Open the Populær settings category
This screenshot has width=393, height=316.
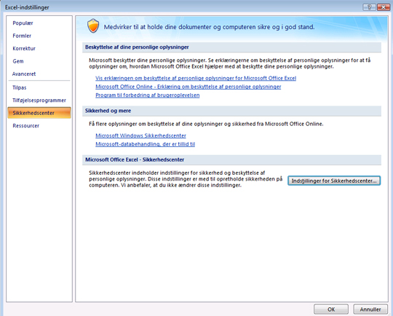[x=23, y=23]
